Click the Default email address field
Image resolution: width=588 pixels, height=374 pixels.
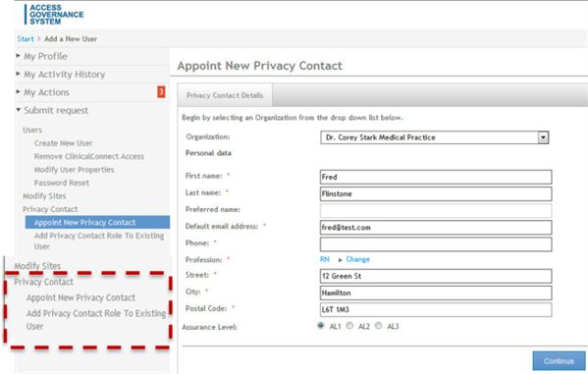click(x=436, y=228)
